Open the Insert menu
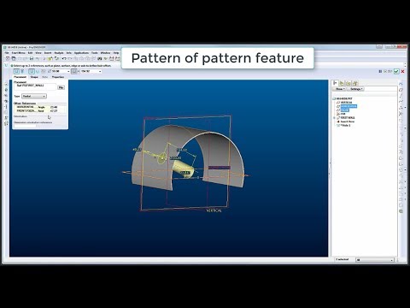Image resolution: width=410 pixels, height=308 pixels. [48, 53]
